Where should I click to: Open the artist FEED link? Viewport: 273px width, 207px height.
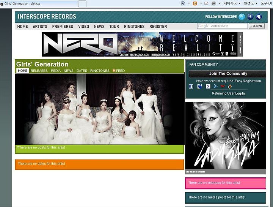coord(120,71)
